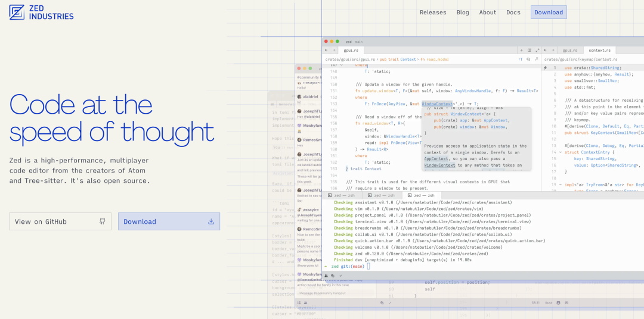Click the crates/gpui/src/gpui.rs breadcrumb path

pyautogui.click(x=350, y=60)
